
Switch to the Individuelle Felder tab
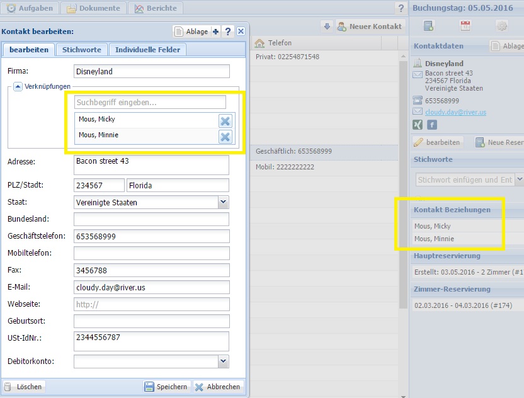pyautogui.click(x=147, y=50)
